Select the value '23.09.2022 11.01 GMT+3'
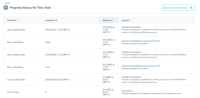This screenshot has width=200, height=98. 58,55
